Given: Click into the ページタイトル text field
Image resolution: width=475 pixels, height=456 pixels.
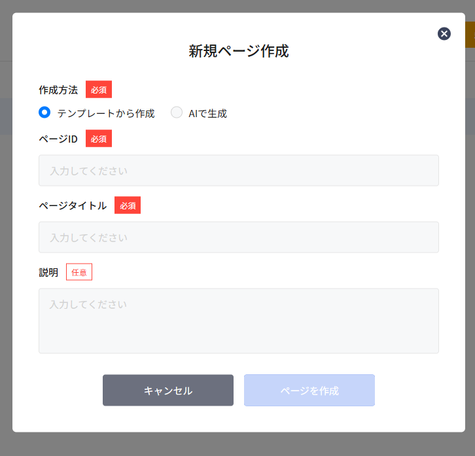Looking at the screenshot, I should coord(238,237).
